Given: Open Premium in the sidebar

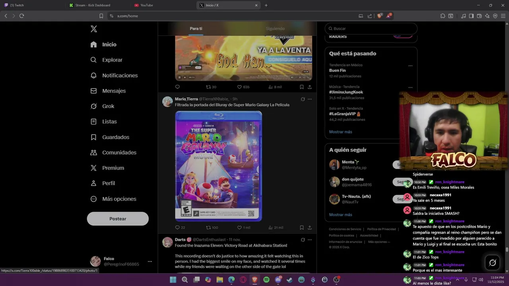Looking at the screenshot, I should click(x=107, y=168).
